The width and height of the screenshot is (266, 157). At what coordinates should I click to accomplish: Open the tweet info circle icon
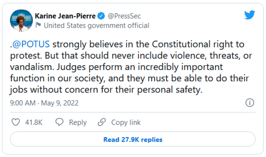(x=250, y=103)
